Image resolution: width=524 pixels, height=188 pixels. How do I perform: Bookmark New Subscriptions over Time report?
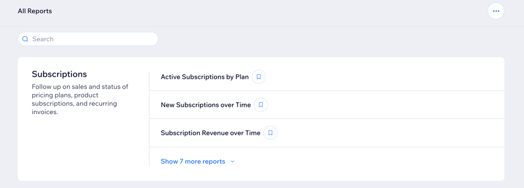tap(261, 104)
